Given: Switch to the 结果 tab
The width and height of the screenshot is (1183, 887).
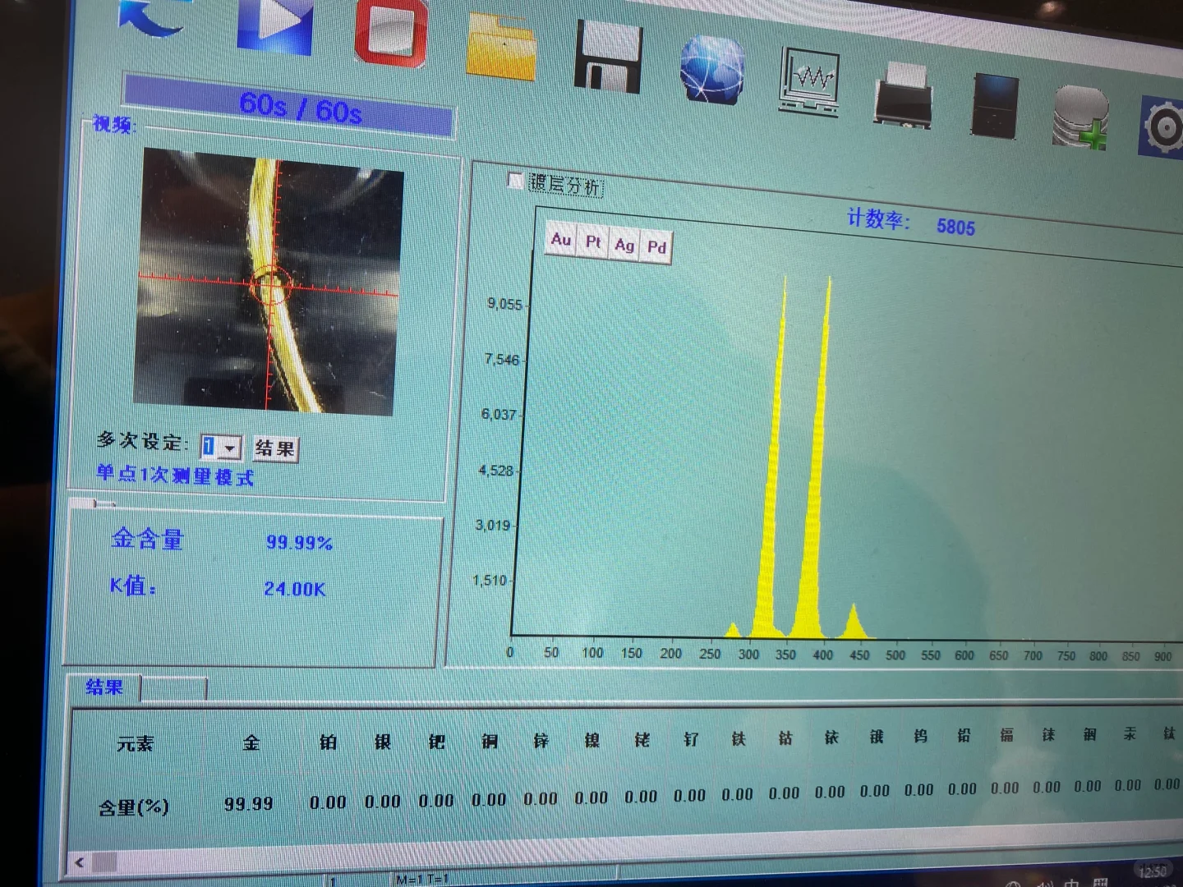Looking at the screenshot, I should click(104, 687).
